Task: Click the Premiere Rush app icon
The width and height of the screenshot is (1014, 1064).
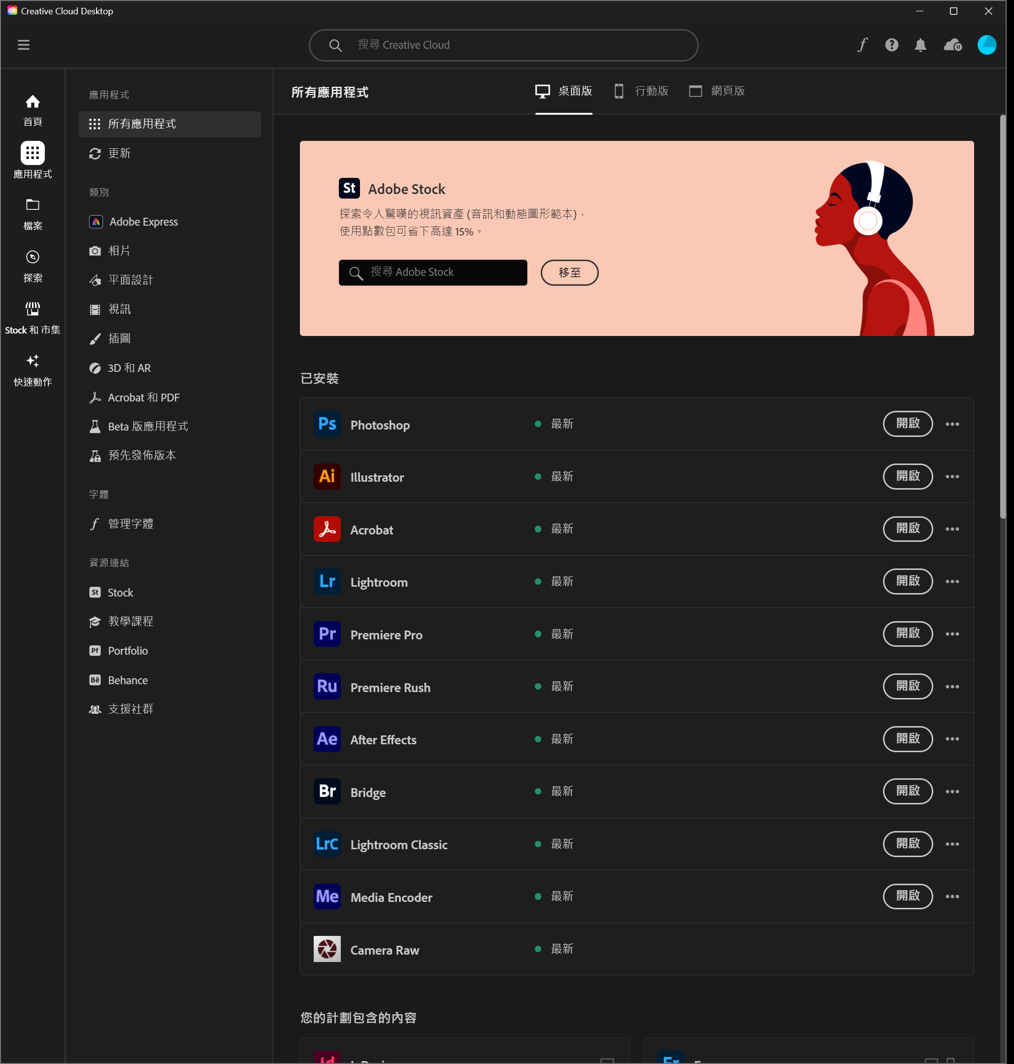Action: pyautogui.click(x=327, y=686)
